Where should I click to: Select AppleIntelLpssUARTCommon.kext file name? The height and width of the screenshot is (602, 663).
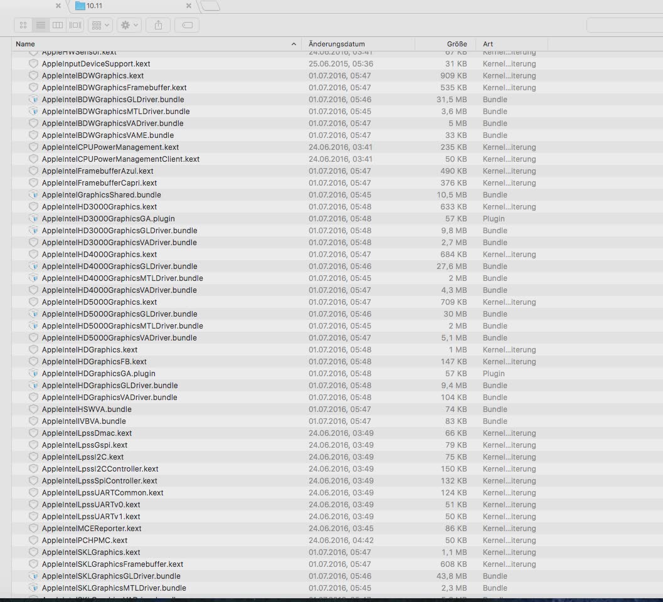[x=103, y=493]
